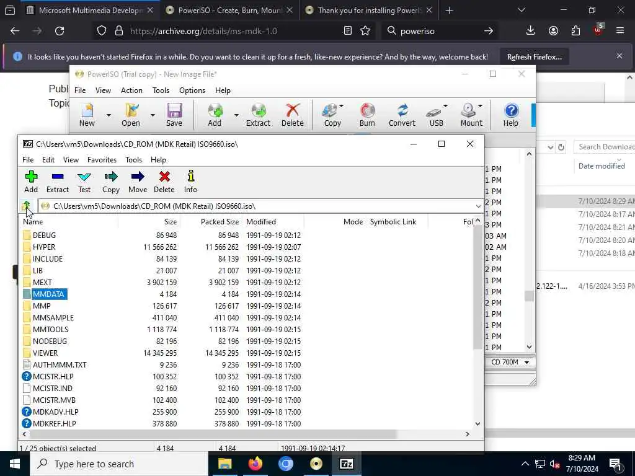Click PowerISO Burn toolbar icon
The image size is (635, 476).
[367, 115]
